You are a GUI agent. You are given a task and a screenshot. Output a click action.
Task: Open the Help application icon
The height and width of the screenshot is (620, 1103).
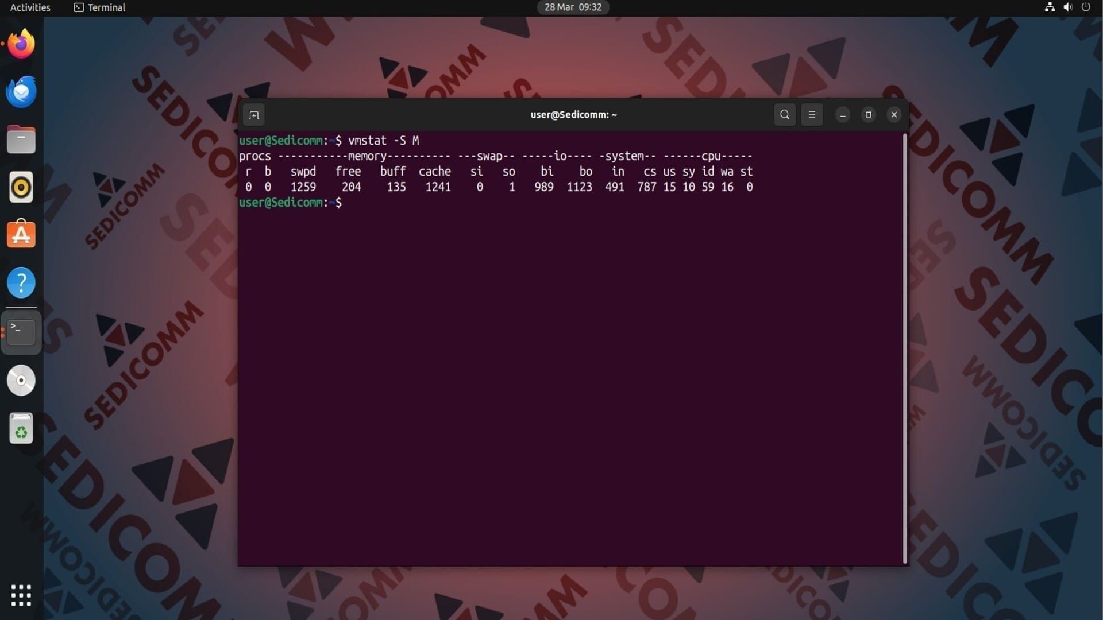pyautogui.click(x=21, y=282)
